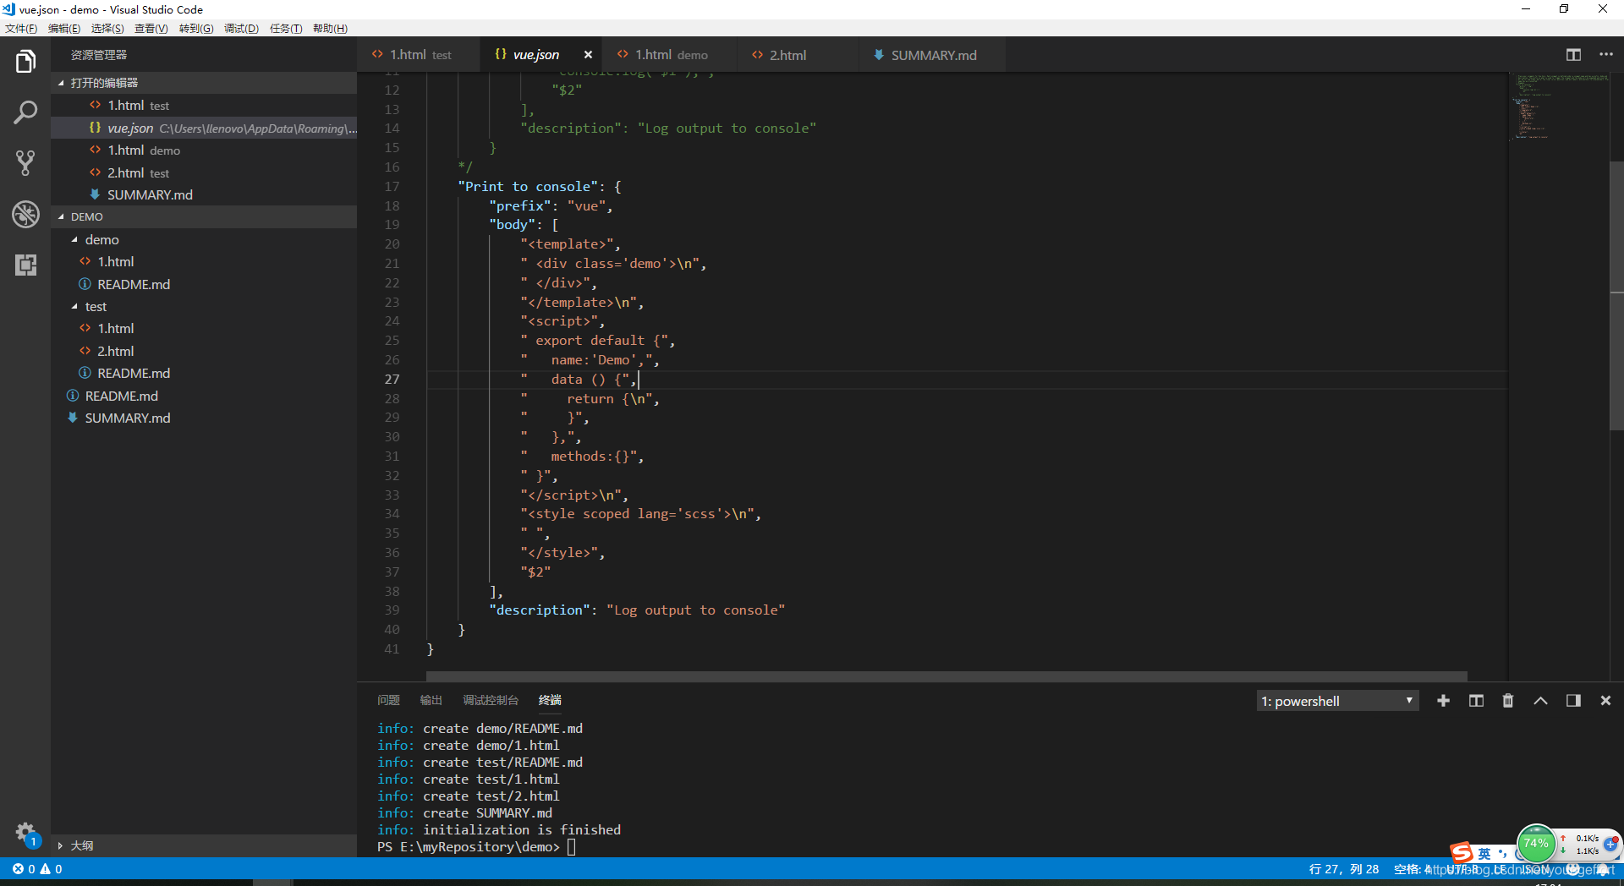The image size is (1624, 886).
Task: Move the panel to the right side
Action: click(1573, 701)
